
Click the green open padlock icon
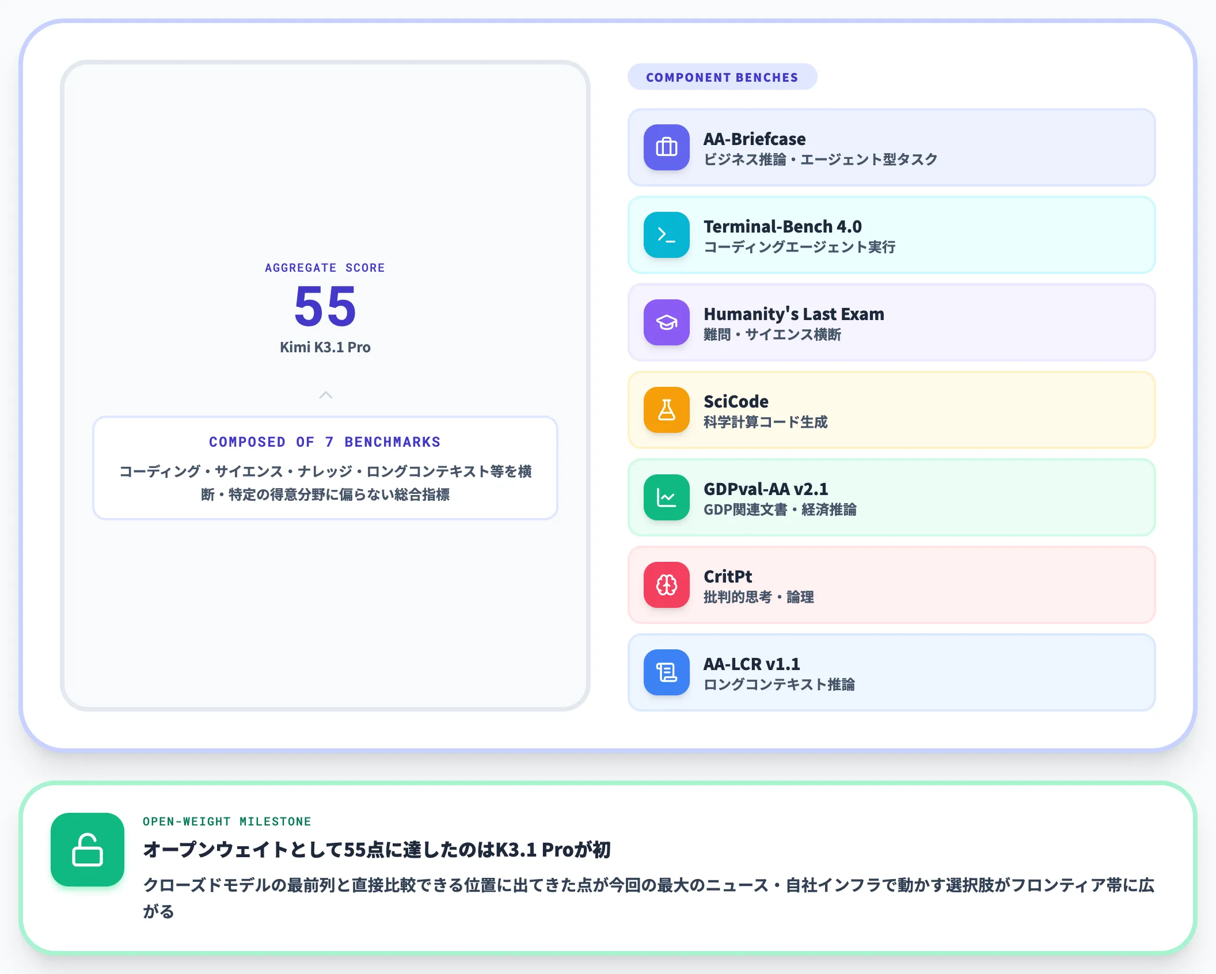[x=88, y=850]
